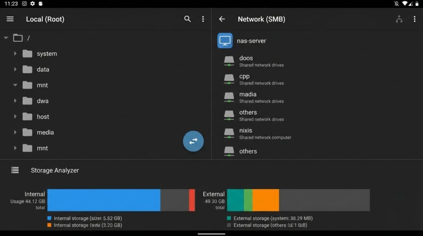Image resolution: width=423 pixels, height=236 pixels.
Task: Select the orange External storage bar segment
Action: (x=266, y=200)
